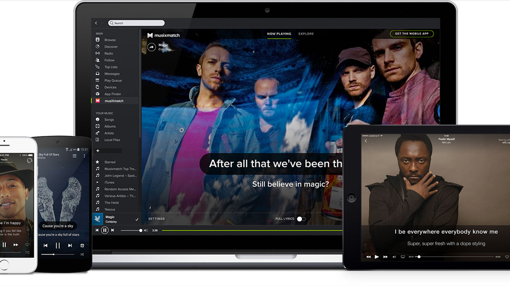The width and height of the screenshot is (510, 286).
Task: Select Follow icon in laptop sidebar
Action: point(98,60)
